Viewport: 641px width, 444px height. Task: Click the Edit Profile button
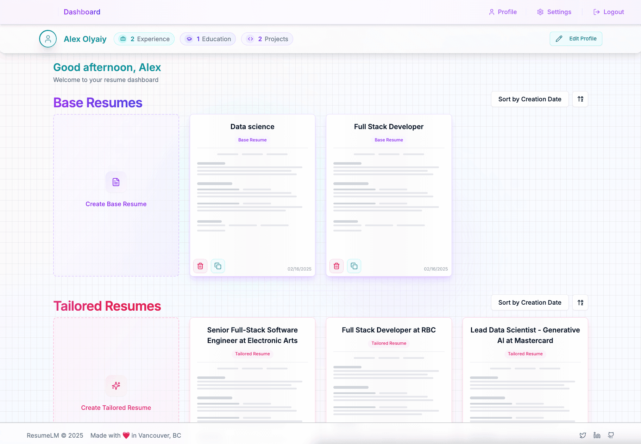coord(576,39)
